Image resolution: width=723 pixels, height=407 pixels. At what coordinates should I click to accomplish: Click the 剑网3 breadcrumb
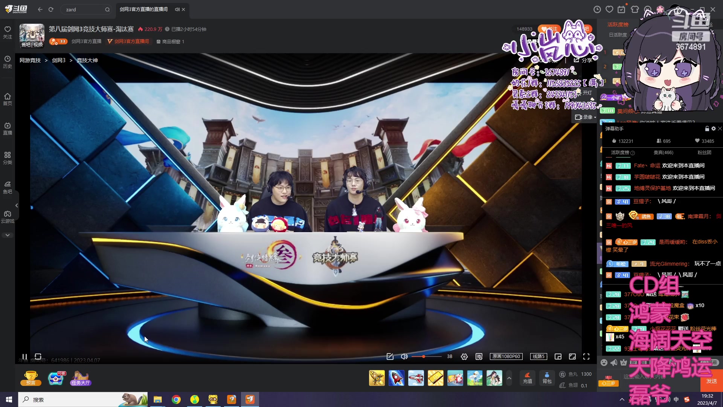pyautogui.click(x=59, y=60)
